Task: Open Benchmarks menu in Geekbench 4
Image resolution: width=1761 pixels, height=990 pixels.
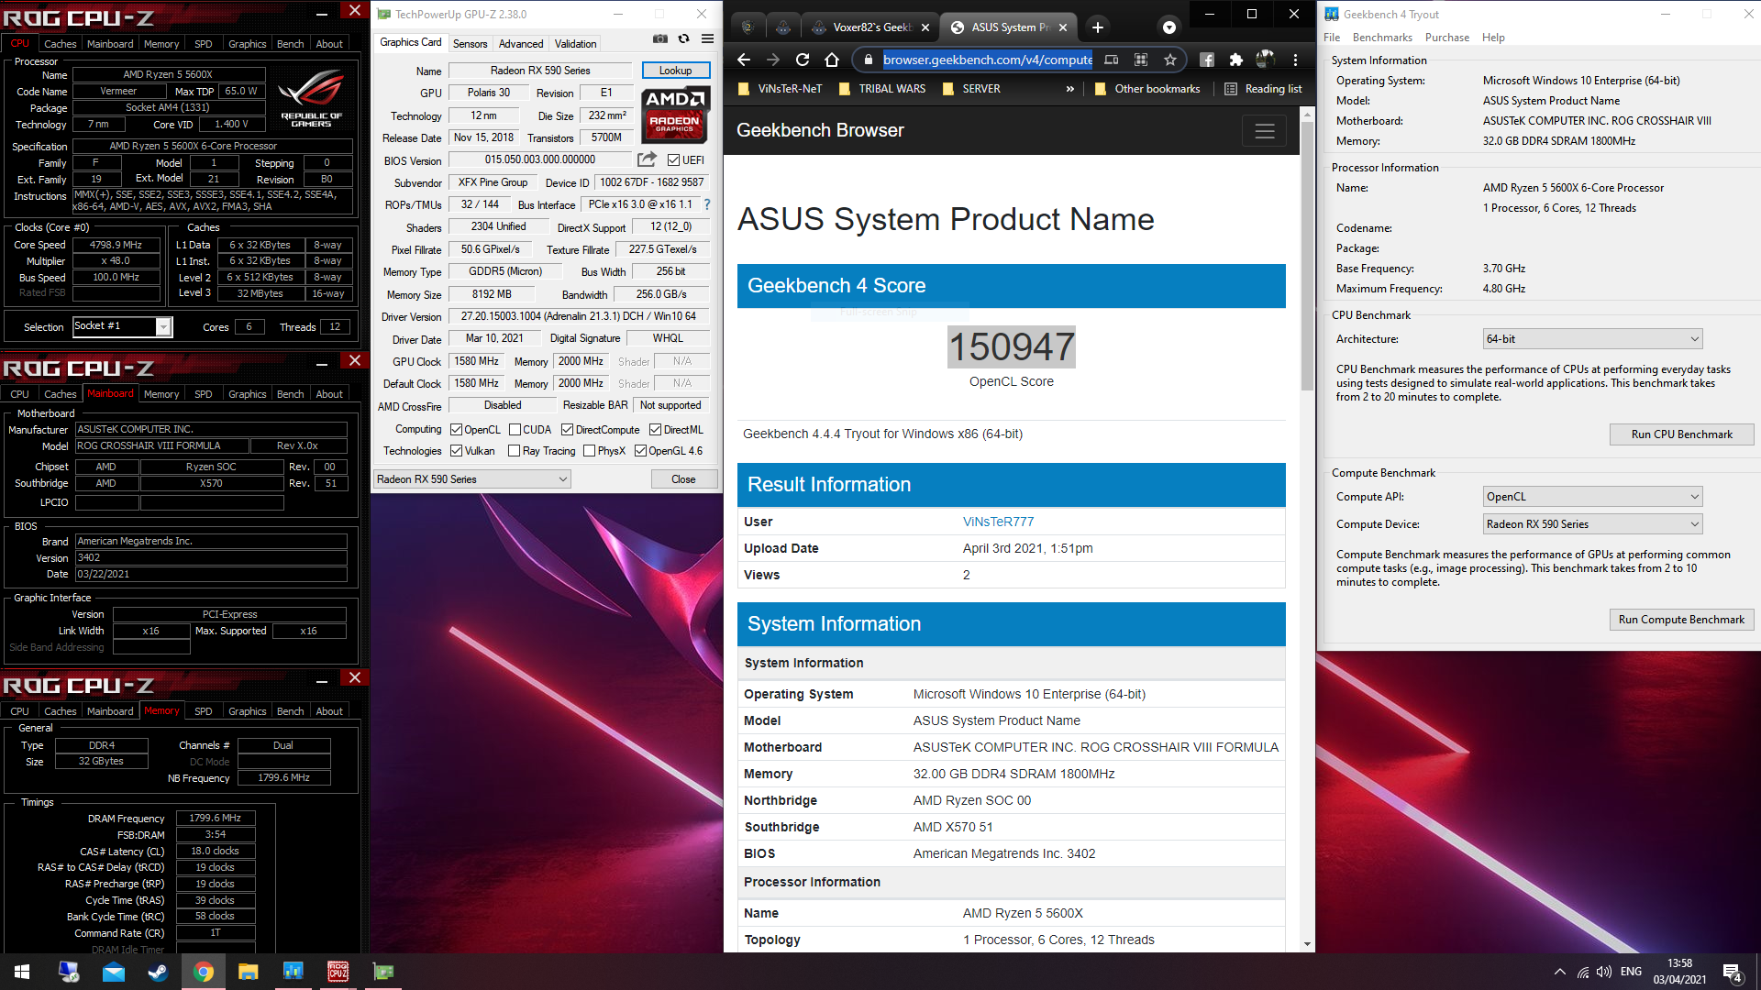Action: pyautogui.click(x=1382, y=38)
